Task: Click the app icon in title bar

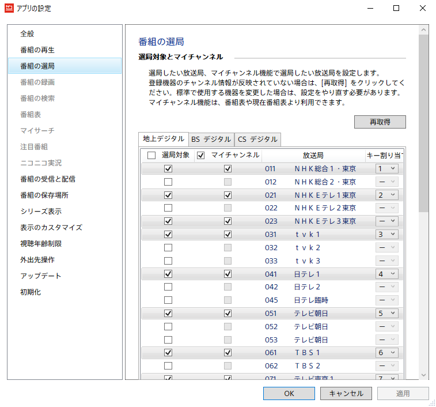Action: tap(9, 9)
